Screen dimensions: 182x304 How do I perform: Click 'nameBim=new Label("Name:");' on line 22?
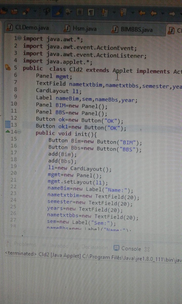click(x=90, y=189)
